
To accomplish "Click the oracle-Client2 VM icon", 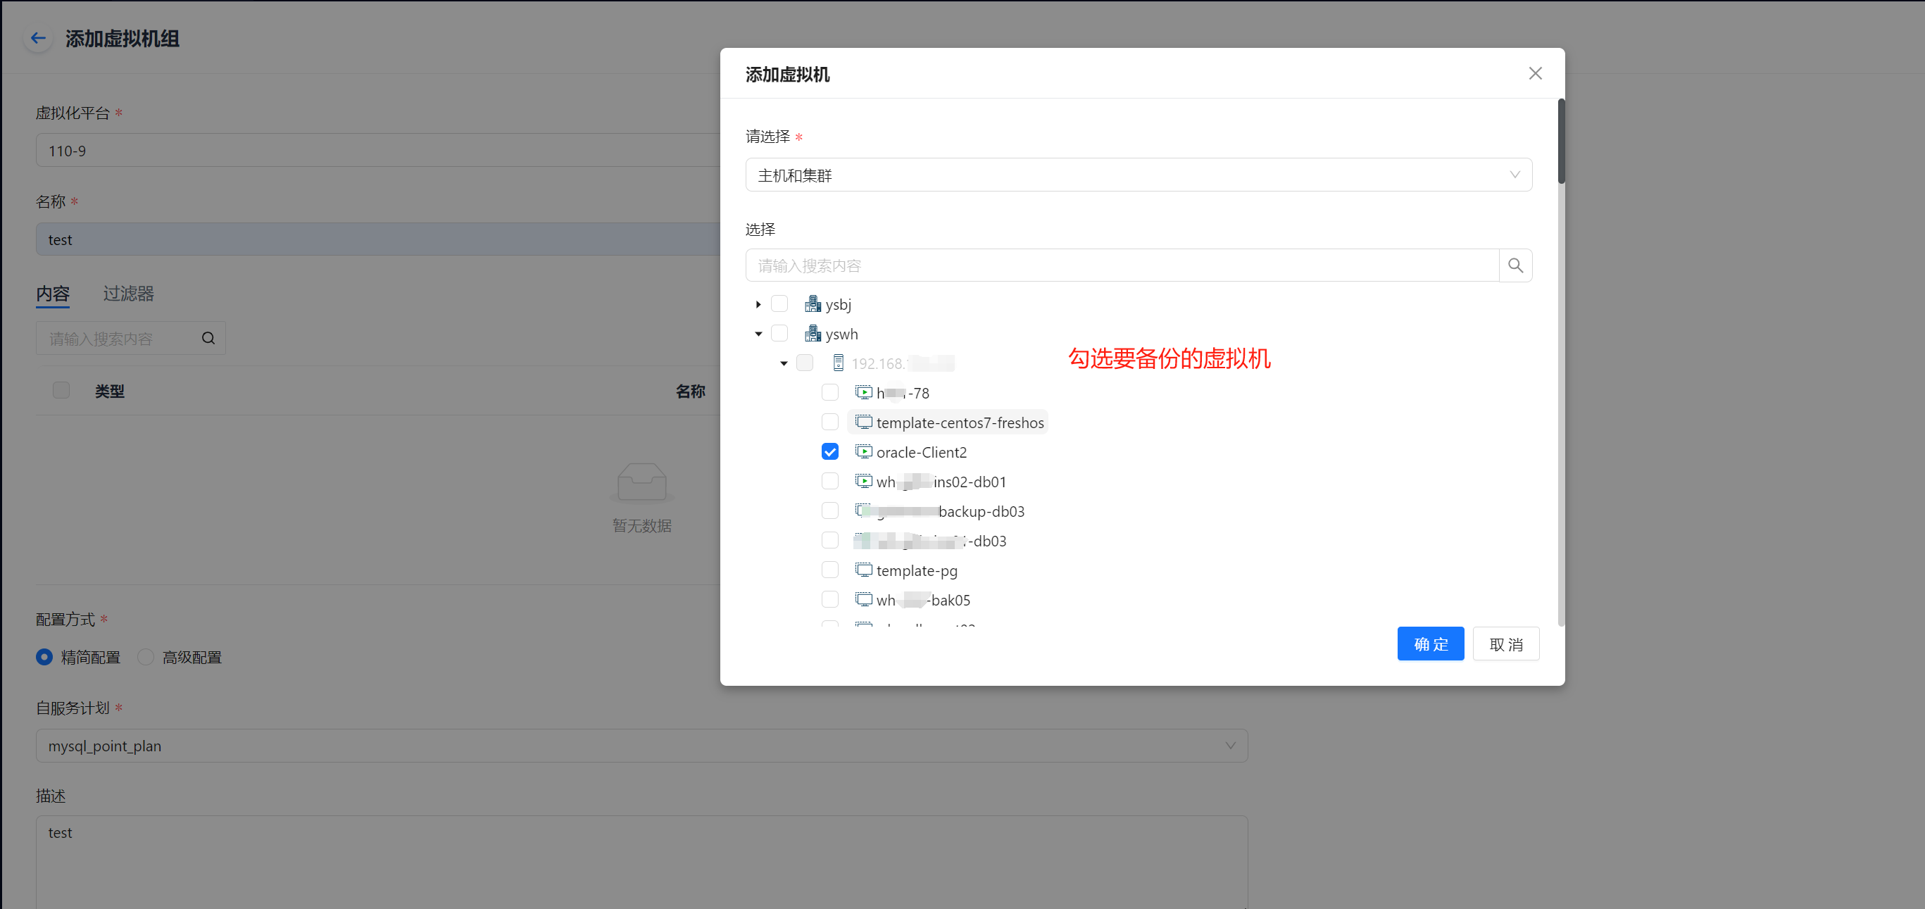I will [863, 451].
